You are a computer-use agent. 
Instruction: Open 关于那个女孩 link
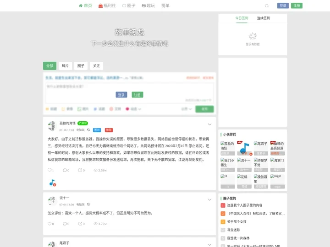pos(236,221)
